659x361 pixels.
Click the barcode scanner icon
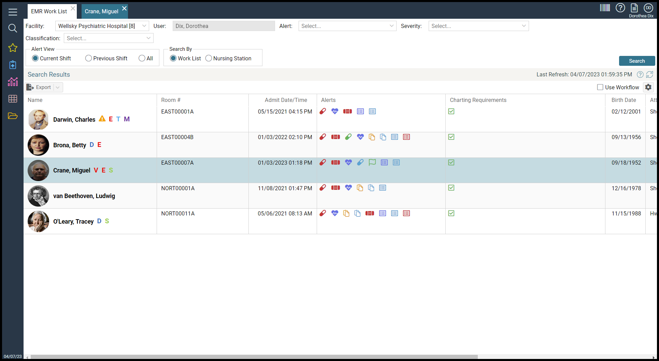click(605, 8)
